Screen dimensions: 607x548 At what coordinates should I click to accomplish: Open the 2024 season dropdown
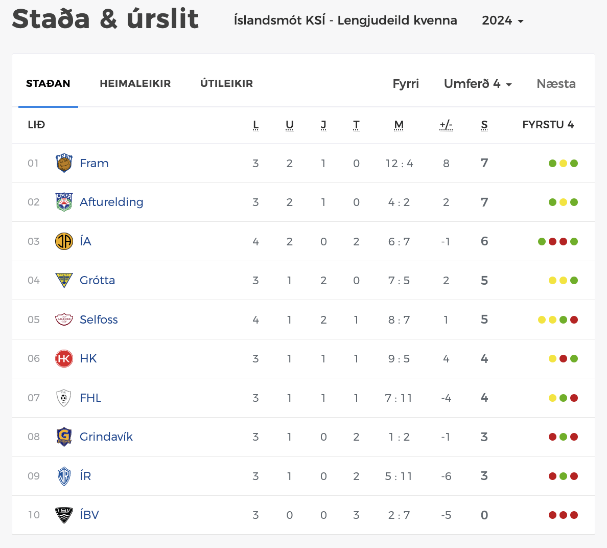[x=503, y=21]
